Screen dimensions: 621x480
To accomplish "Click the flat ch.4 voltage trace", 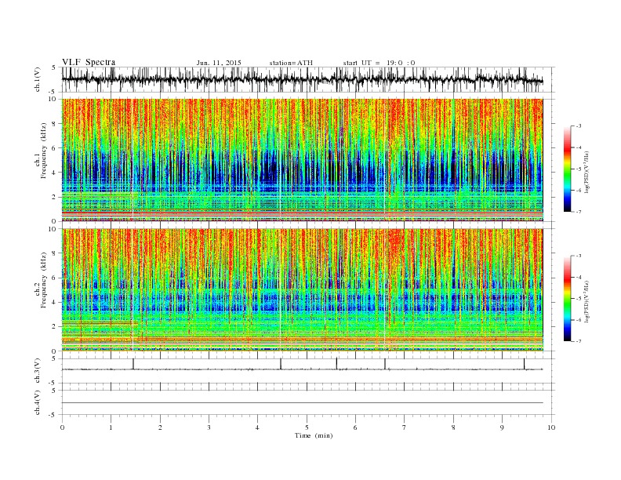I will point(302,403).
